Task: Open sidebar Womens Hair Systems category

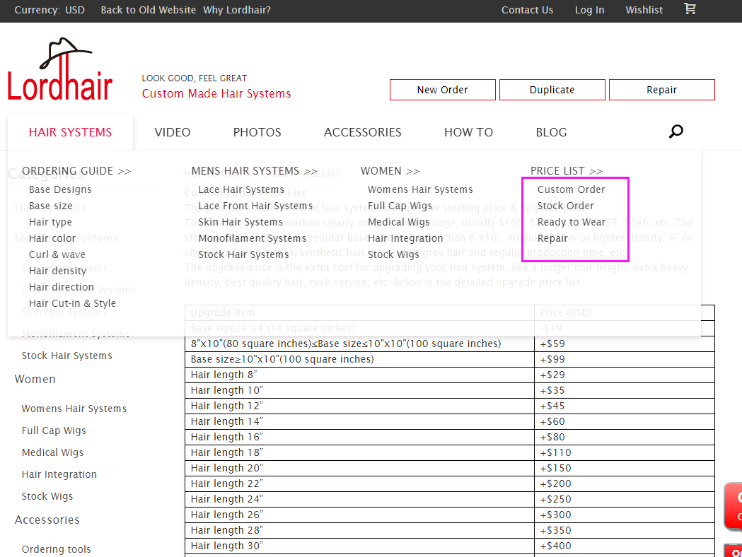Action: 74,409
